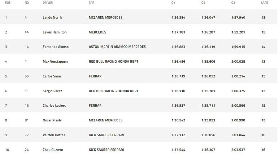The image size is (278, 156).
Task: Click the Q3 column header
Action: coord(233,3)
